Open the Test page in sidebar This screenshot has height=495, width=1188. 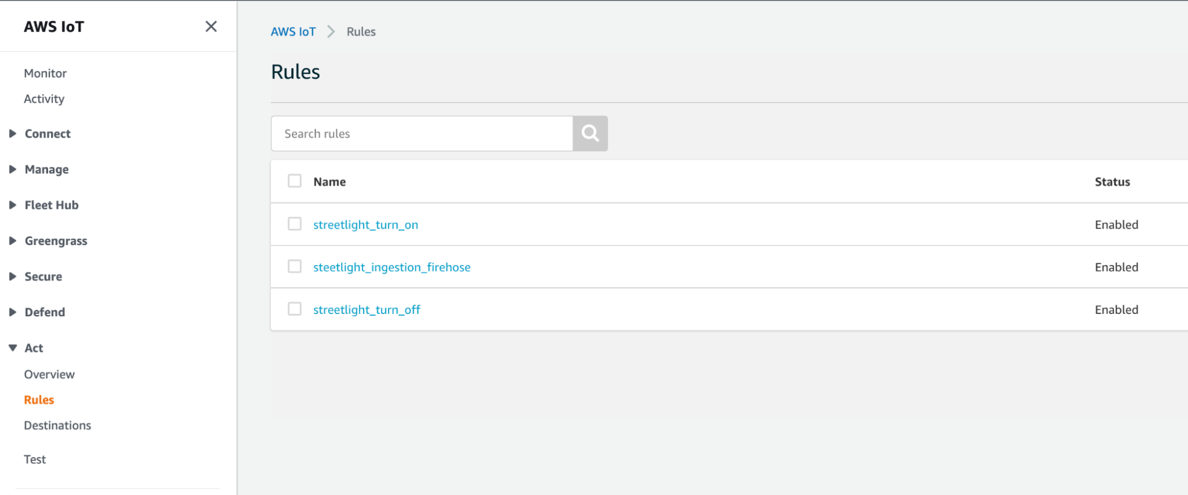click(35, 459)
